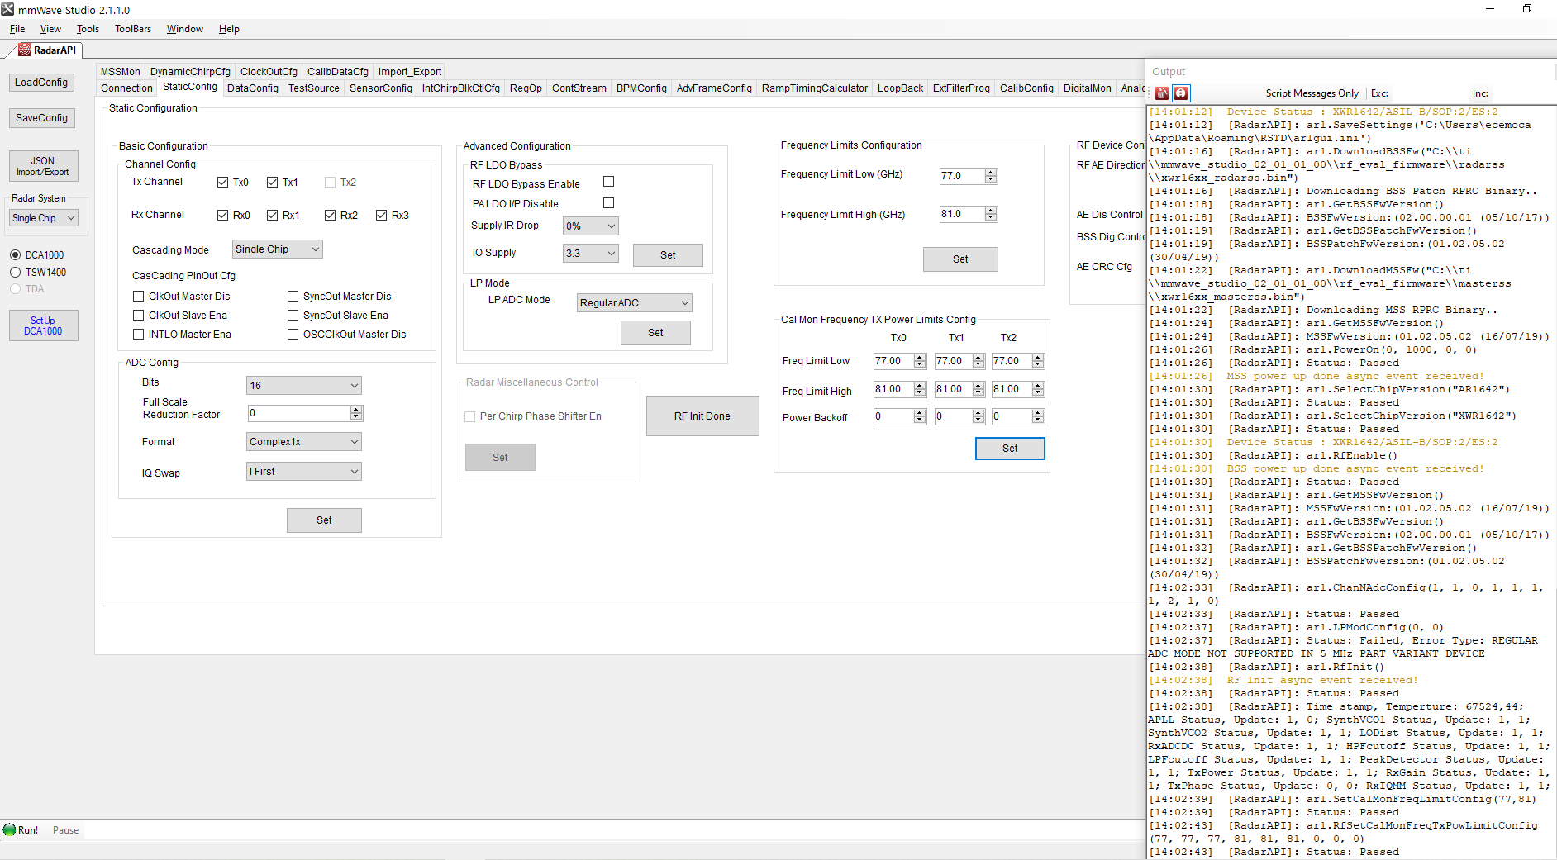The height and width of the screenshot is (860, 1557).
Task: Adjust Frequency Limit High stepper arrows
Action: [991, 214]
